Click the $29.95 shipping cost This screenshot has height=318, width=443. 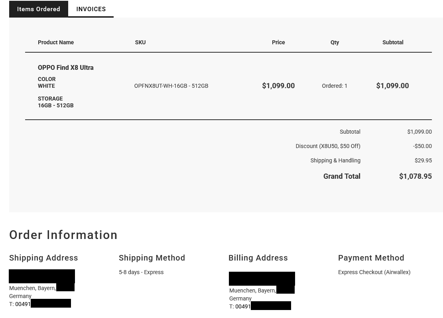423,160
